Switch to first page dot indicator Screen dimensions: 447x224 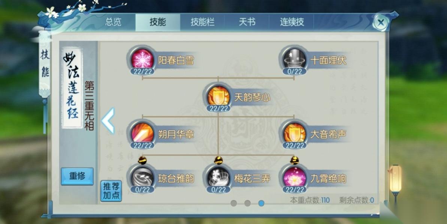pos(234,203)
